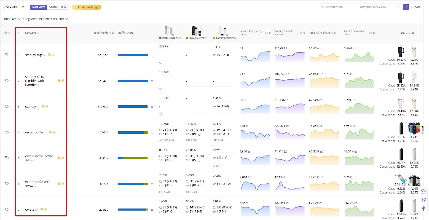
Task: Click the Export link
Action: [x=416, y=7]
